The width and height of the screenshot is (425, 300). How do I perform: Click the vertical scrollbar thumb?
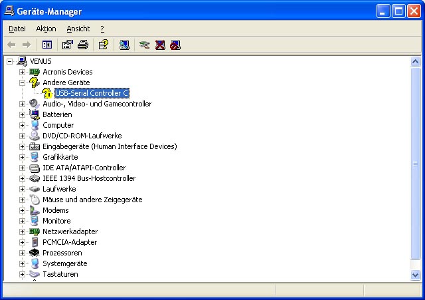415,164
